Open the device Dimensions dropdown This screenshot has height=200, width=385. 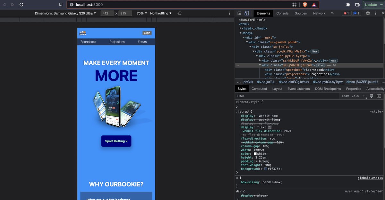point(65,13)
